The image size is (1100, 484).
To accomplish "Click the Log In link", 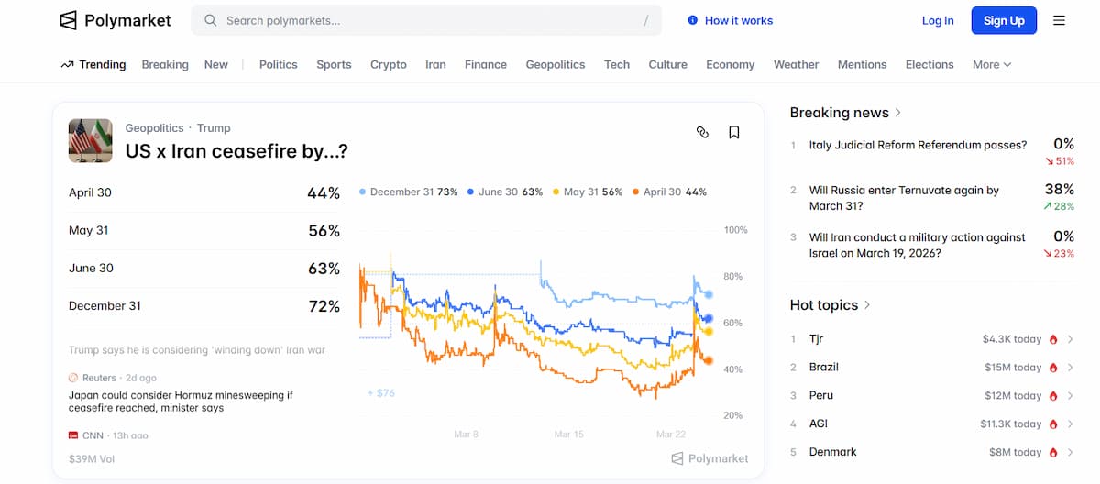I will point(937,20).
